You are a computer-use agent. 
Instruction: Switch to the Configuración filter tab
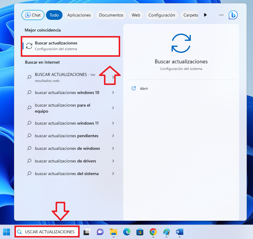162,15
